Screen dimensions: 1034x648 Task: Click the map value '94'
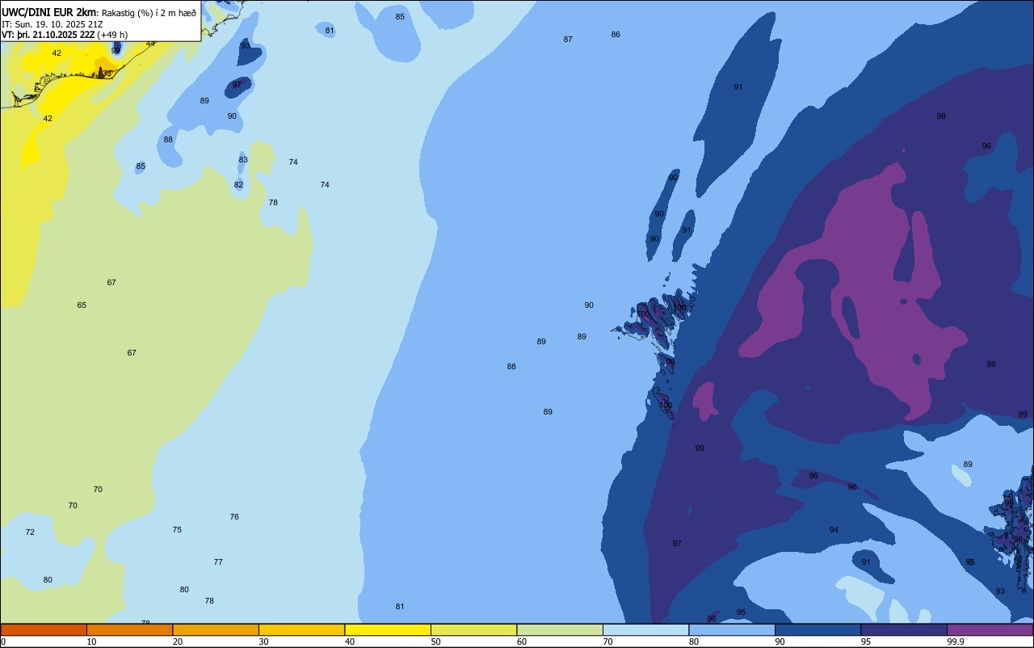tap(834, 530)
